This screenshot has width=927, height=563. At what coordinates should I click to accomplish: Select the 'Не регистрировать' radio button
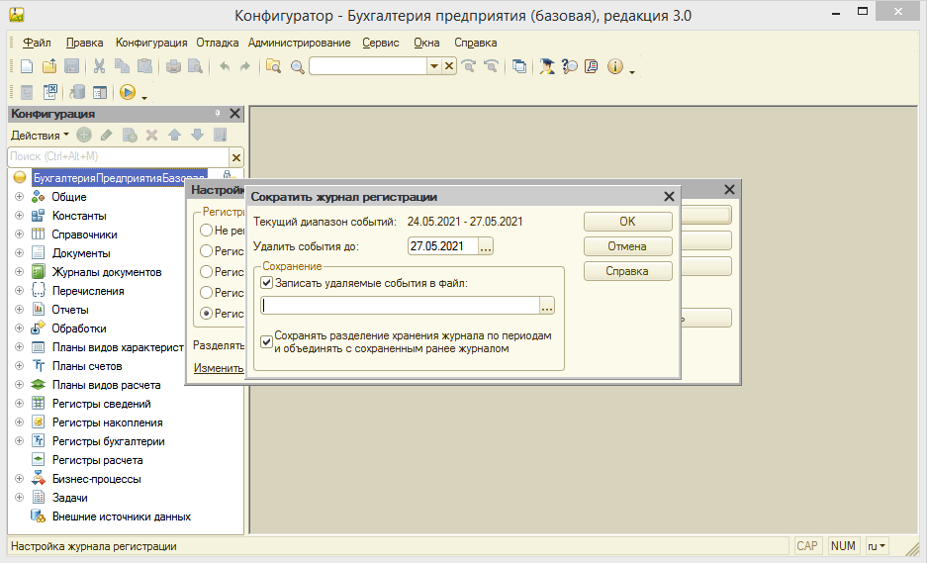pyautogui.click(x=206, y=230)
